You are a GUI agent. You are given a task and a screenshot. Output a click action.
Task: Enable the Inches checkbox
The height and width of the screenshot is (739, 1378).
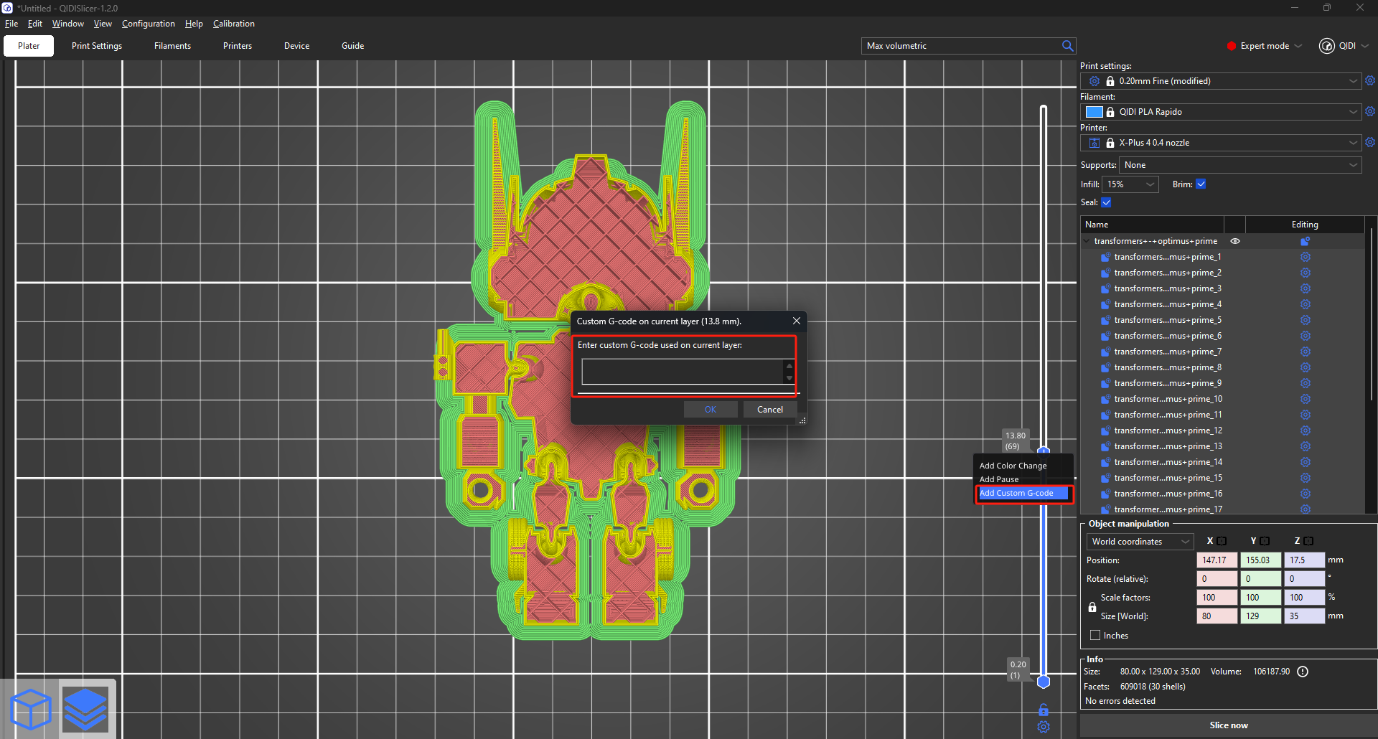pos(1095,636)
